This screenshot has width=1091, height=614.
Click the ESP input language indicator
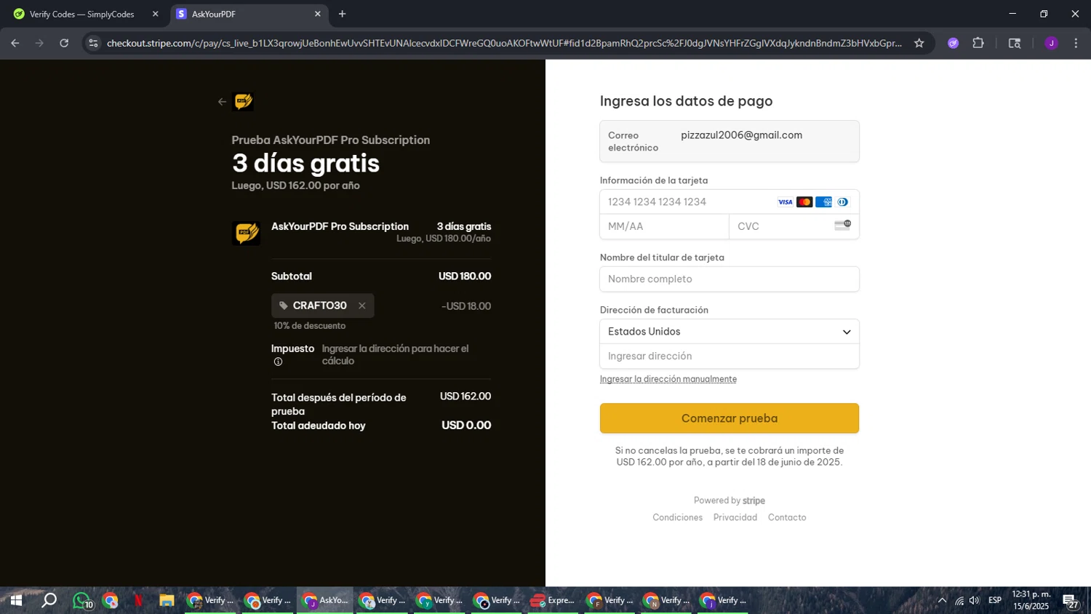(995, 600)
